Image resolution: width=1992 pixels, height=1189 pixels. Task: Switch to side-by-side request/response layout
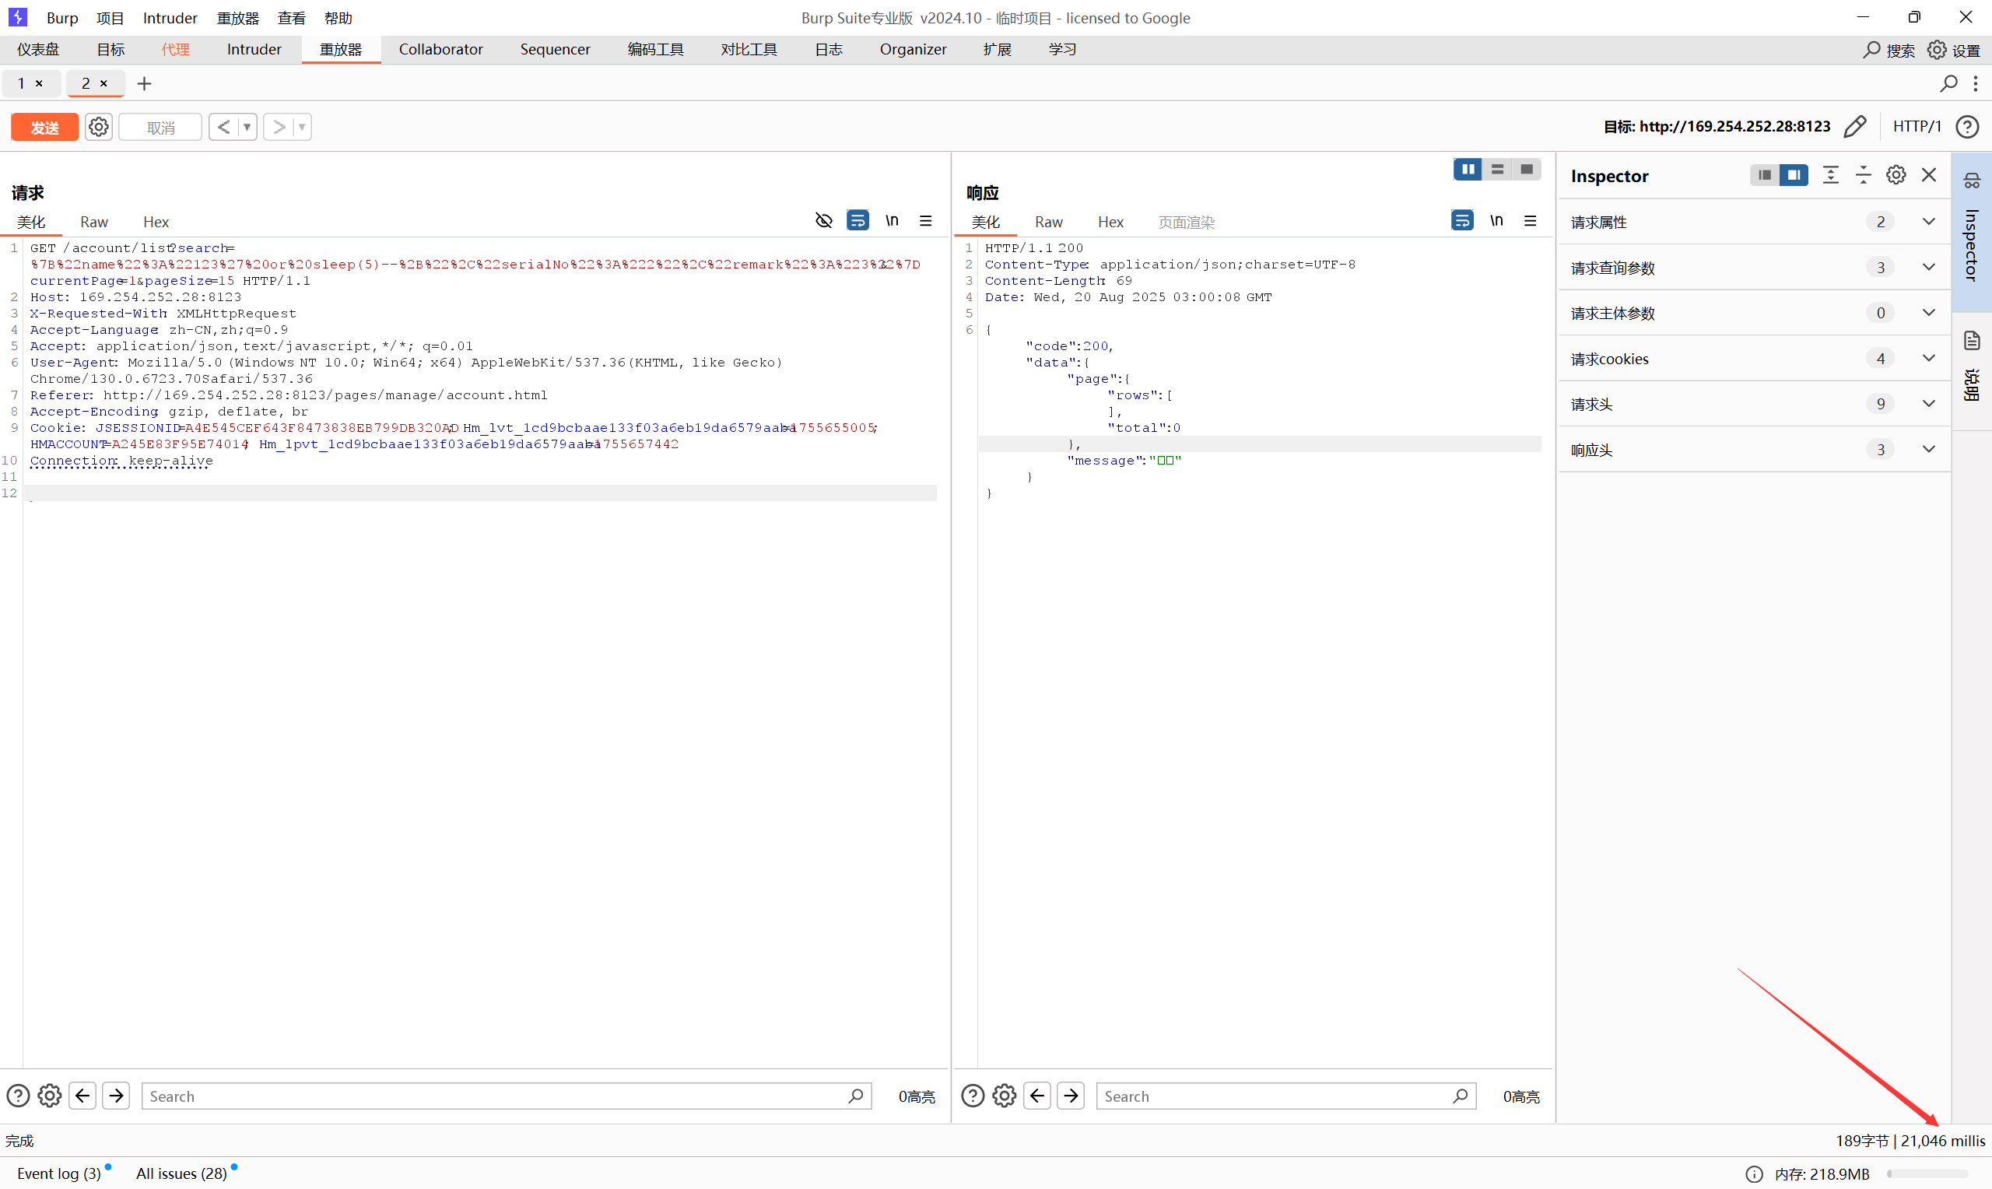(x=1468, y=169)
